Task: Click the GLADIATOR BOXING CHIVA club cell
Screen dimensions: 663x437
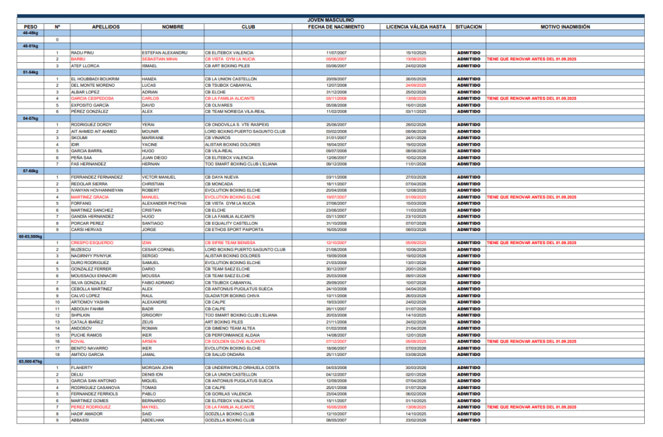Action: [x=233, y=295]
